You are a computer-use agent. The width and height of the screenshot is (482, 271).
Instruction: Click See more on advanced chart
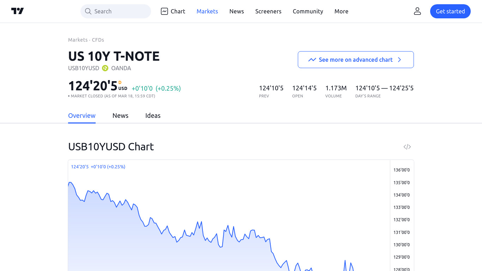[356, 60]
